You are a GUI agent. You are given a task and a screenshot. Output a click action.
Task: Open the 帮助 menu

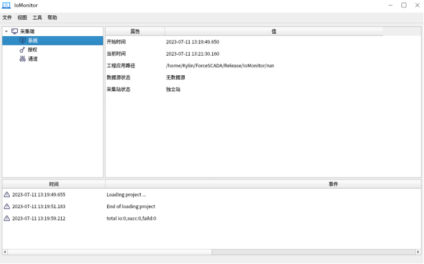pos(52,18)
